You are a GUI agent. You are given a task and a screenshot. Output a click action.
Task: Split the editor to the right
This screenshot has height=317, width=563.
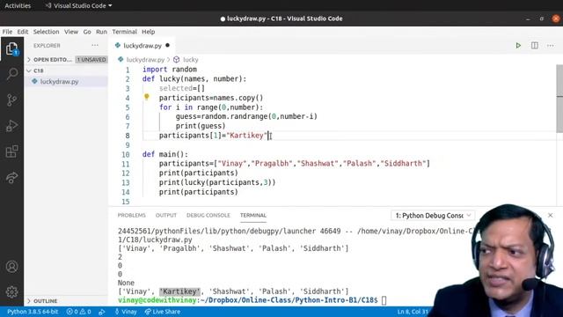click(x=535, y=46)
